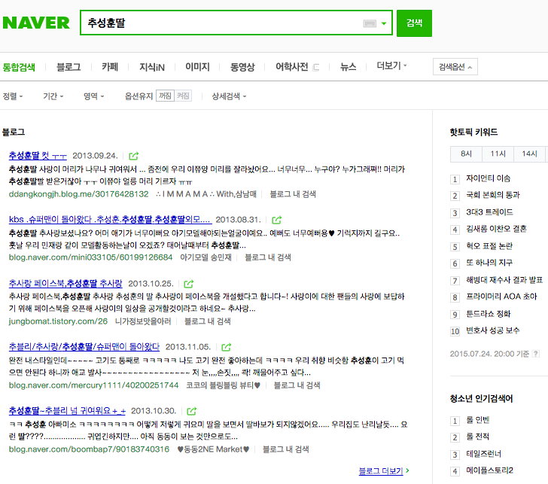This screenshot has height=484, width=548.
Task: Click teen keyword 메이플스토리2
Action: (489, 470)
